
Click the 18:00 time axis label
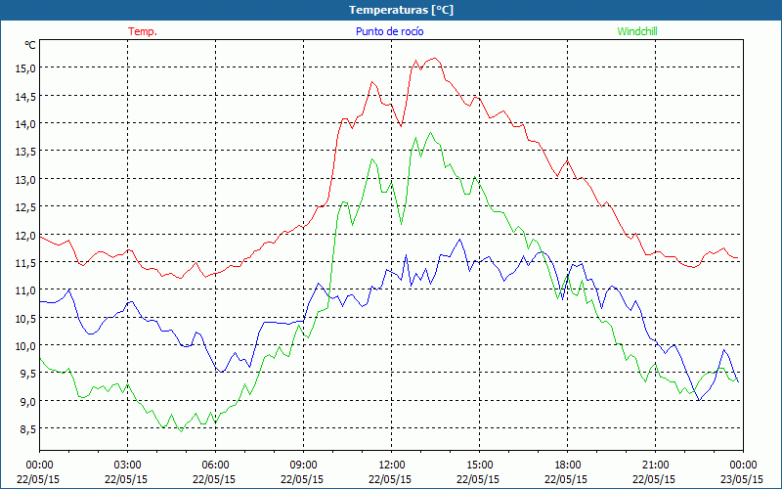point(568,466)
